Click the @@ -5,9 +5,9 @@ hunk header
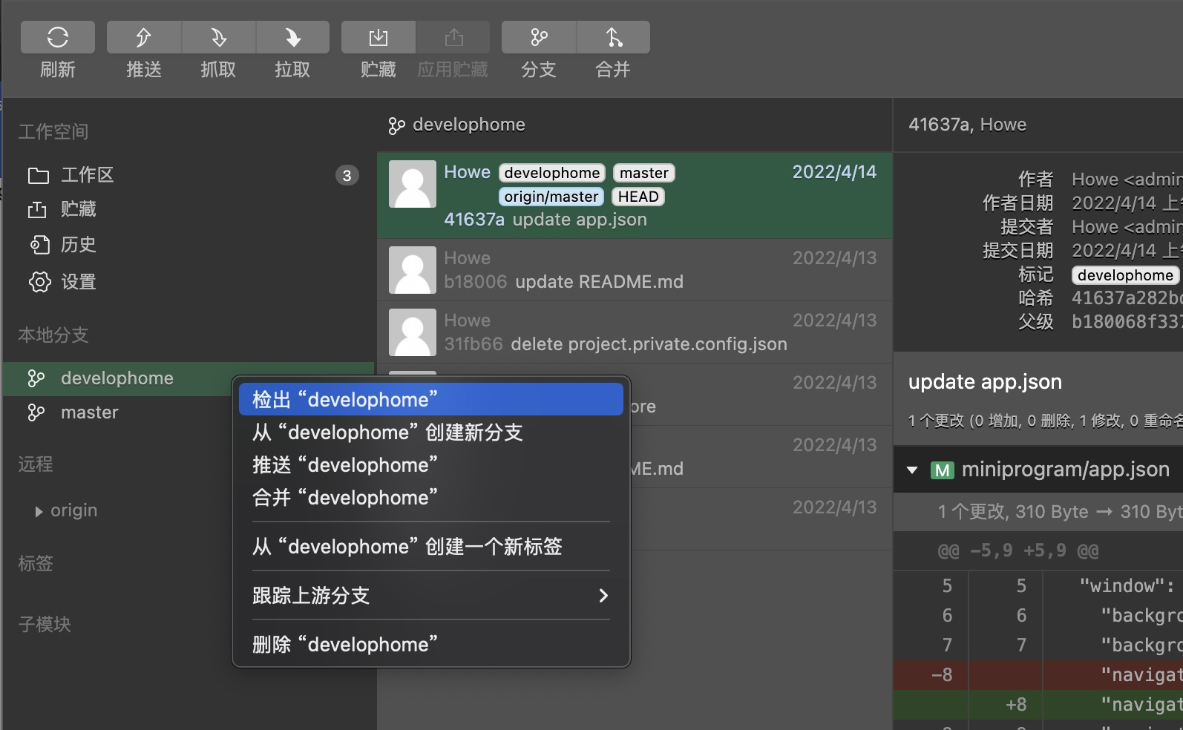Viewport: 1183px width, 730px height. [x=1017, y=550]
